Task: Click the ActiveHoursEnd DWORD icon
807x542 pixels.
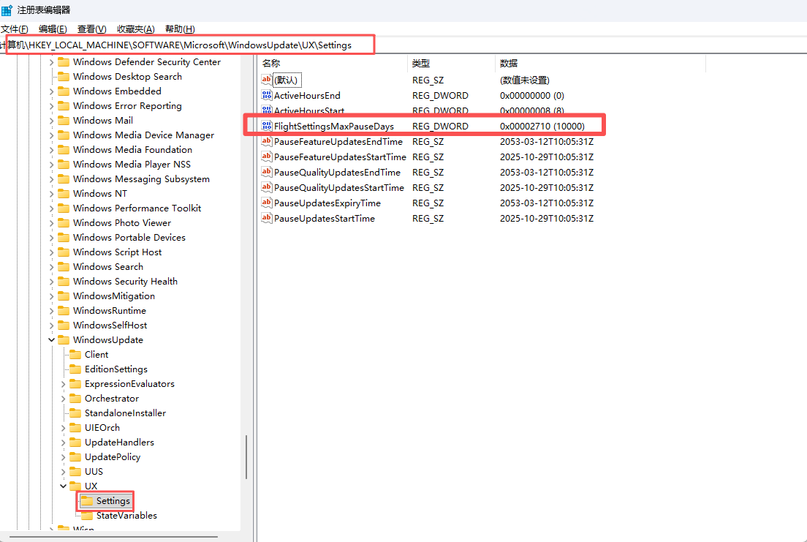Action: (x=267, y=95)
